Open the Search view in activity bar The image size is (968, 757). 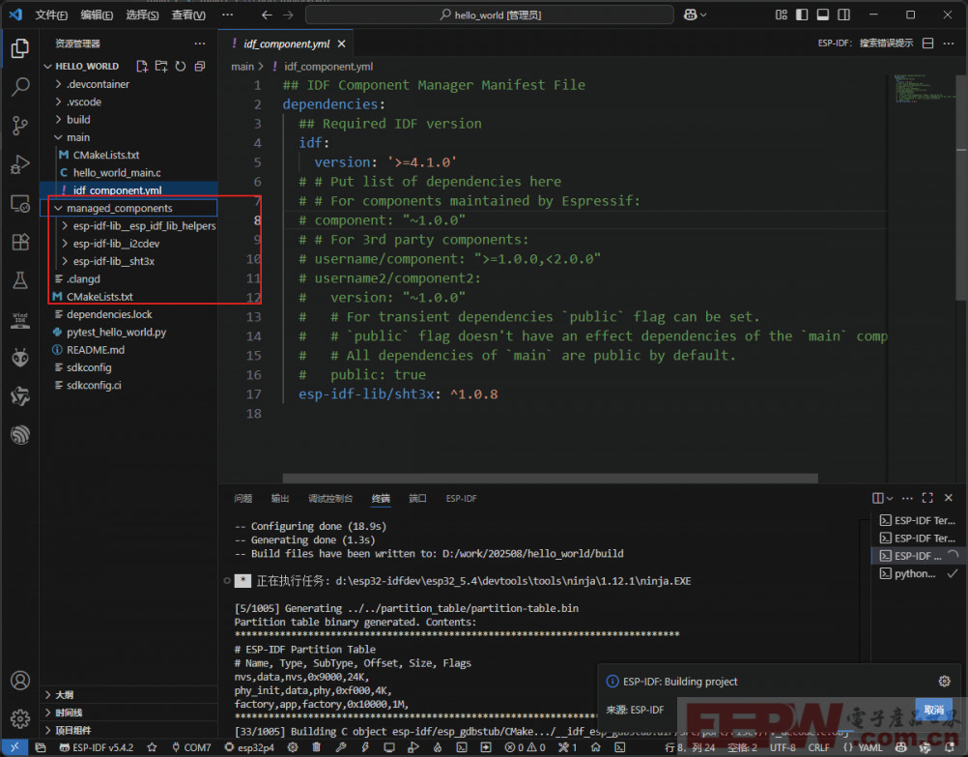tap(19, 87)
